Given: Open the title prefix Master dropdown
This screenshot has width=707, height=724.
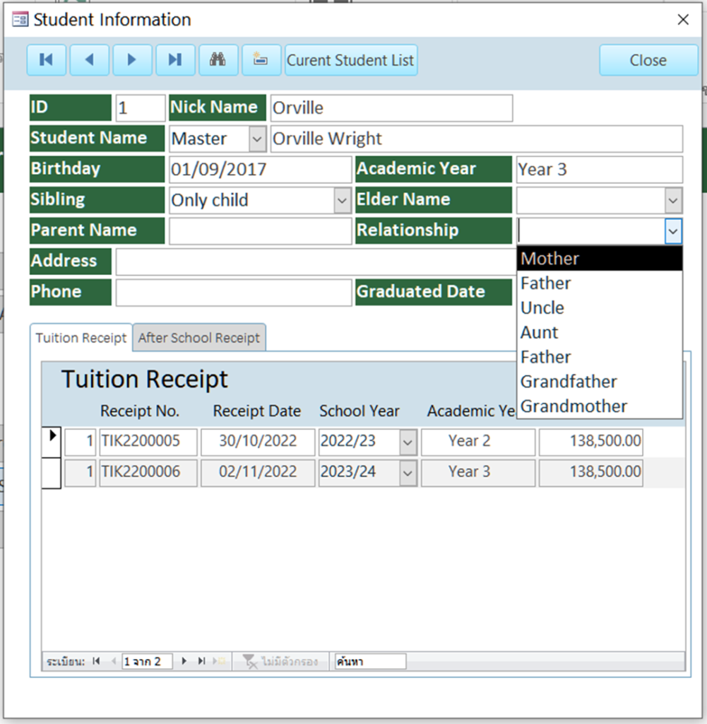Looking at the screenshot, I should (257, 139).
